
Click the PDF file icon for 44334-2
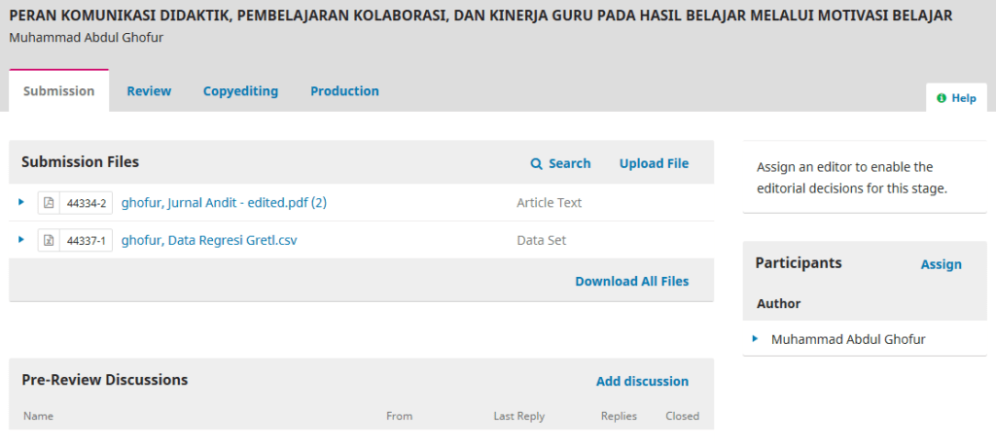tap(49, 203)
